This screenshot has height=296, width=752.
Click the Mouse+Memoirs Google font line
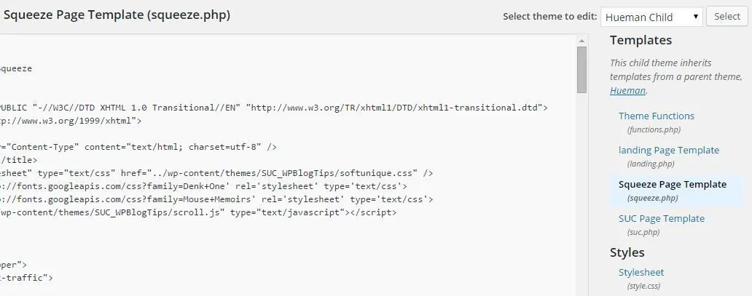click(x=216, y=199)
